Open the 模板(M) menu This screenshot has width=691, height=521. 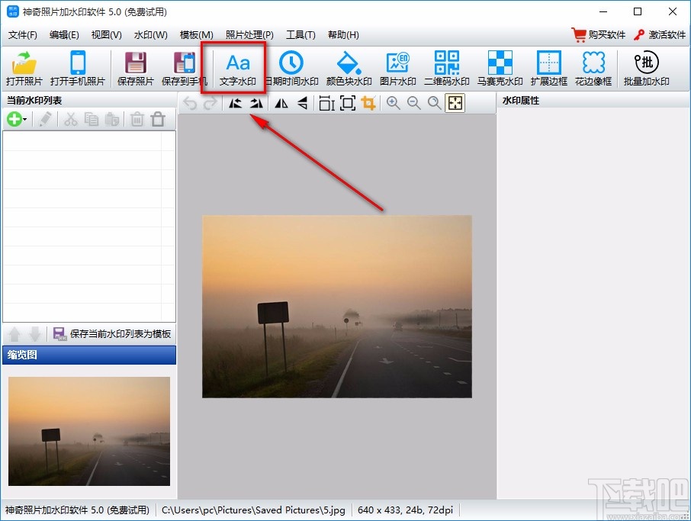point(197,35)
